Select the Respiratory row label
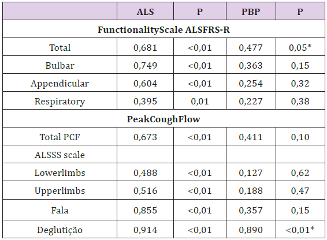This screenshot has width=327, height=240. (x=60, y=102)
